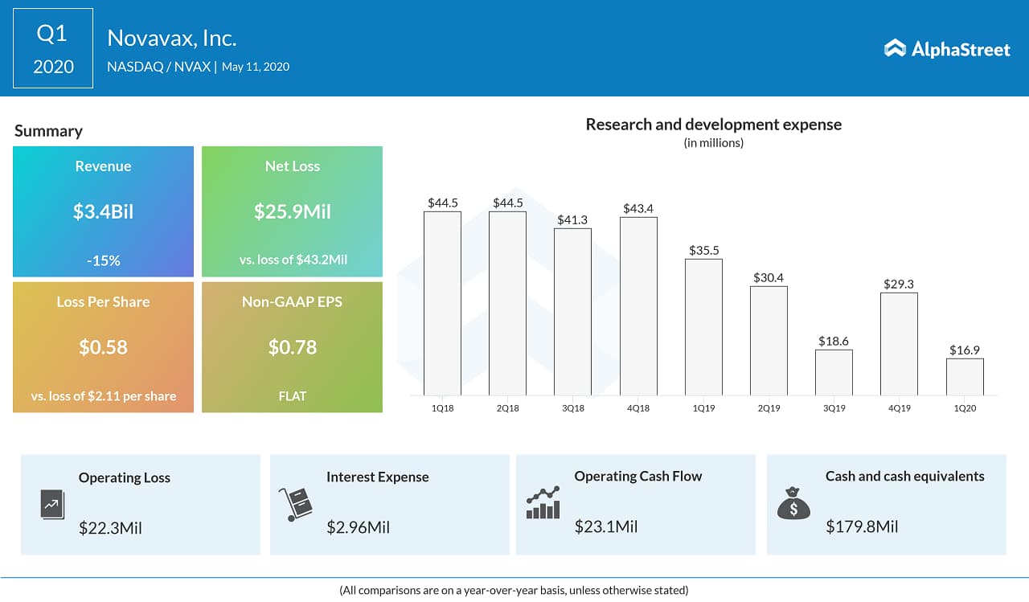Expand the Summary section header
This screenshot has width=1029, height=602.
pos(47,131)
